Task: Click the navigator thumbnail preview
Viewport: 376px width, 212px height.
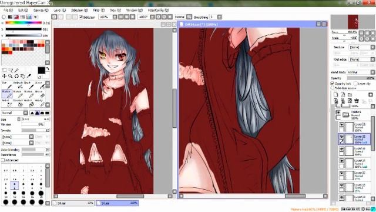Action: click(x=352, y=22)
